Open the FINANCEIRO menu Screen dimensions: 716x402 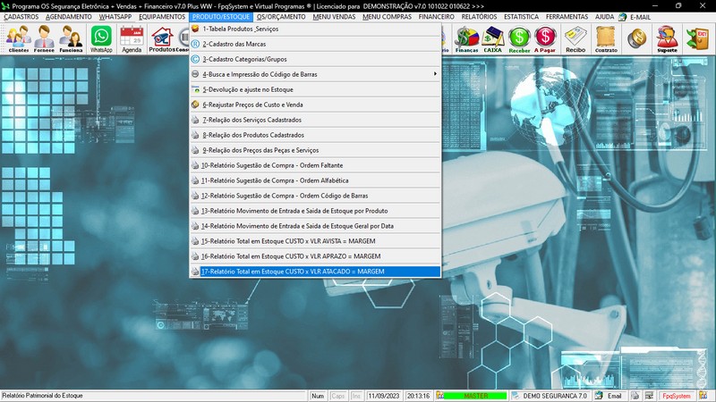coord(437,17)
